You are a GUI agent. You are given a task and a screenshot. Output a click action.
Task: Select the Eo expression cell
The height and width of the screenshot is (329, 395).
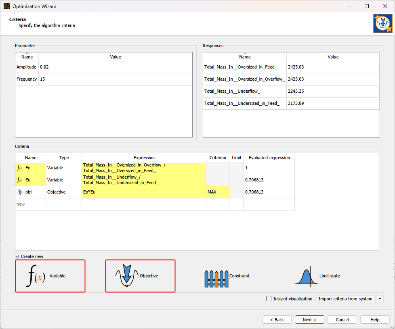[144, 168]
